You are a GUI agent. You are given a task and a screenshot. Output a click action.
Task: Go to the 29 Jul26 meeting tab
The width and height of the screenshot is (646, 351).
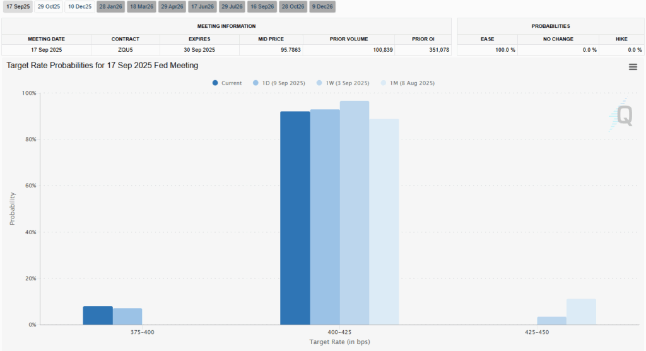coord(232,7)
